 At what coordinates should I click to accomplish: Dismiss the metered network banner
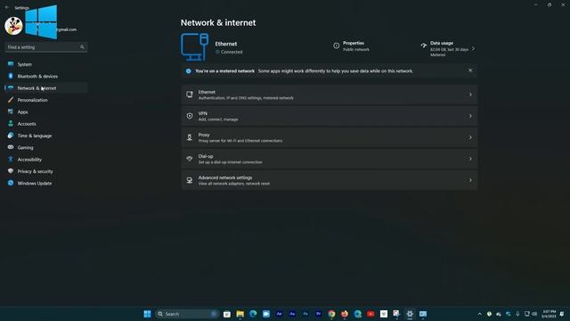470,70
